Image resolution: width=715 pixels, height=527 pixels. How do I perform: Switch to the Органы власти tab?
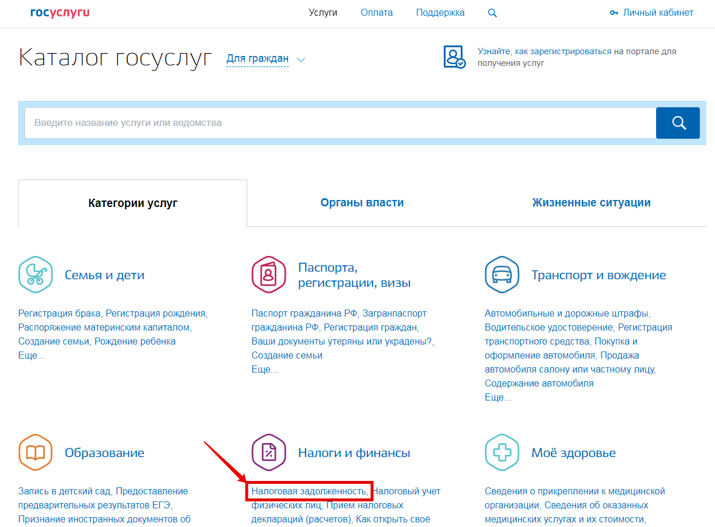[362, 203]
